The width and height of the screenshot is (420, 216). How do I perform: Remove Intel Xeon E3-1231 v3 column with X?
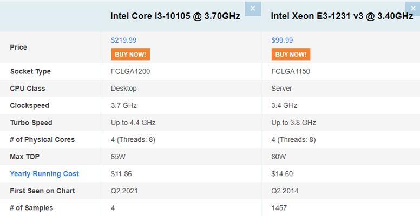coord(413,9)
